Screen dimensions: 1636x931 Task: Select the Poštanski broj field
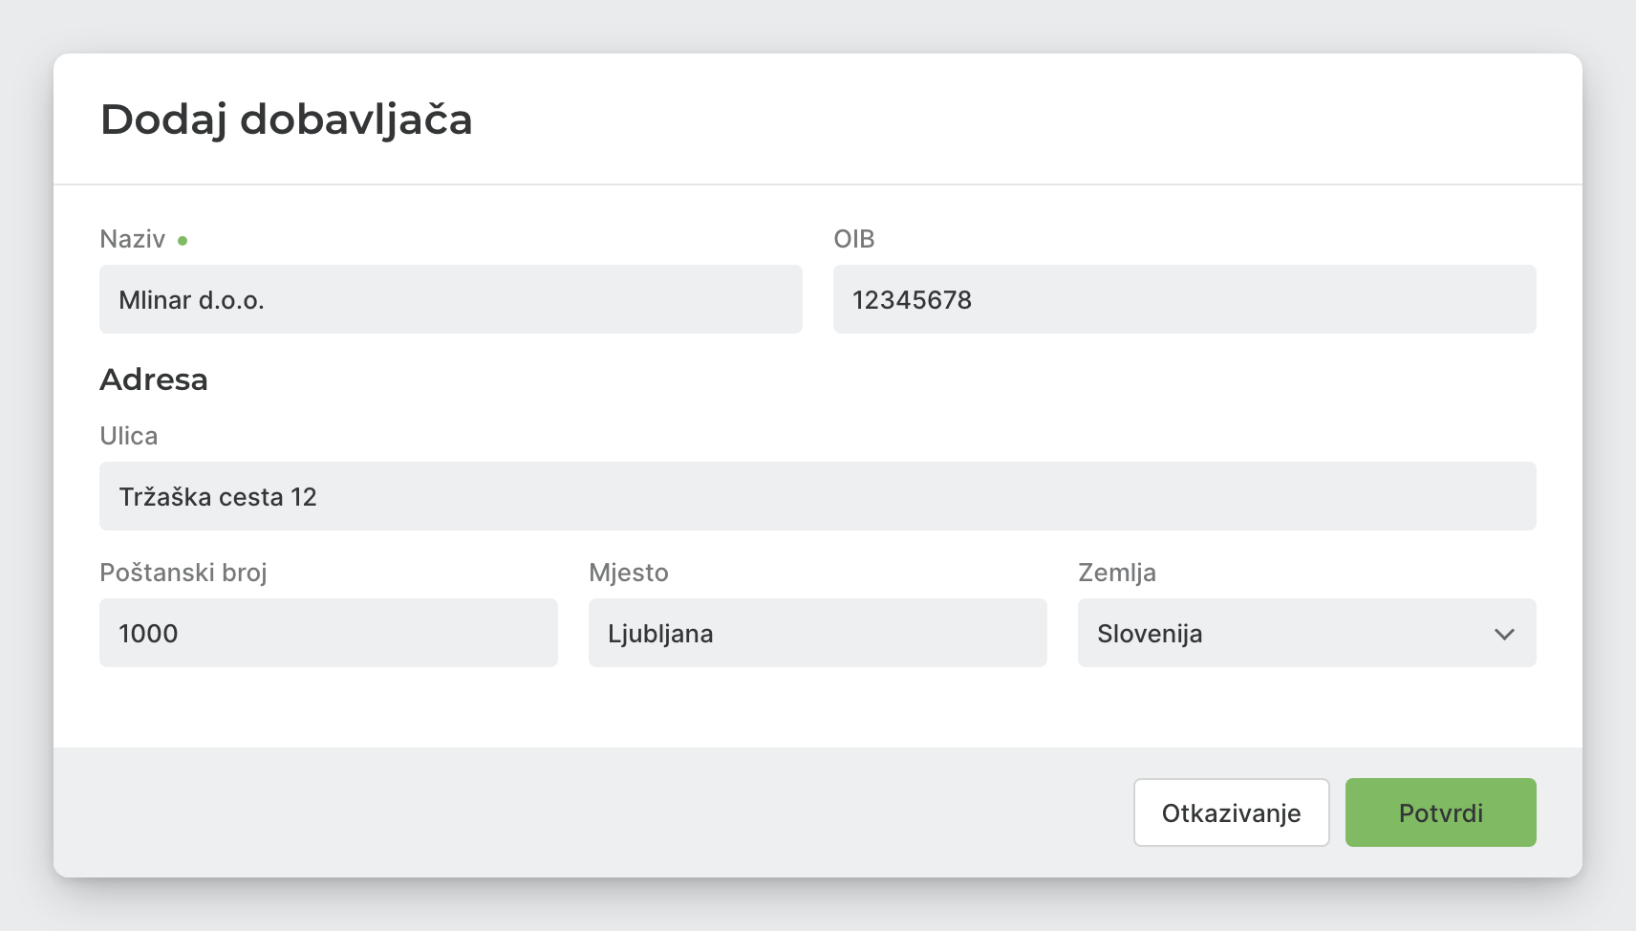click(329, 633)
